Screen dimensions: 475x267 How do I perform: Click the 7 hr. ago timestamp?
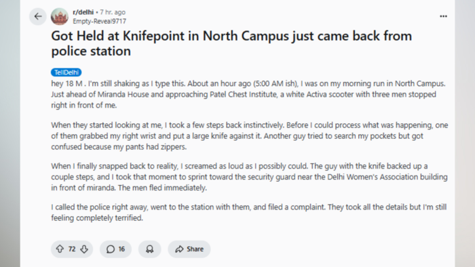click(x=113, y=12)
